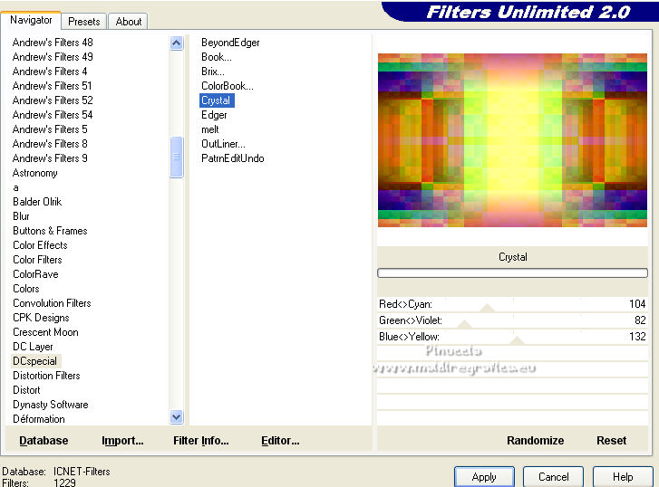Adjust the Blue<>Yellow slider

[x=518, y=340]
